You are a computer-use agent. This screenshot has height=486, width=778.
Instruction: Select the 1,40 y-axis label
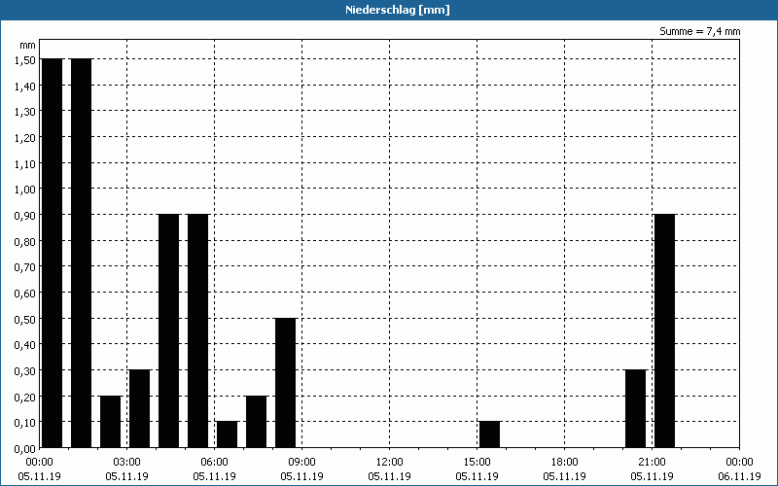point(25,86)
